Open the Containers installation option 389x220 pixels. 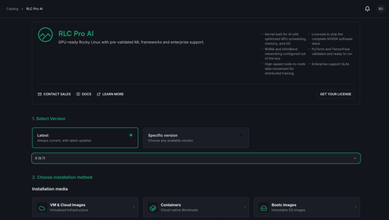click(196, 207)
